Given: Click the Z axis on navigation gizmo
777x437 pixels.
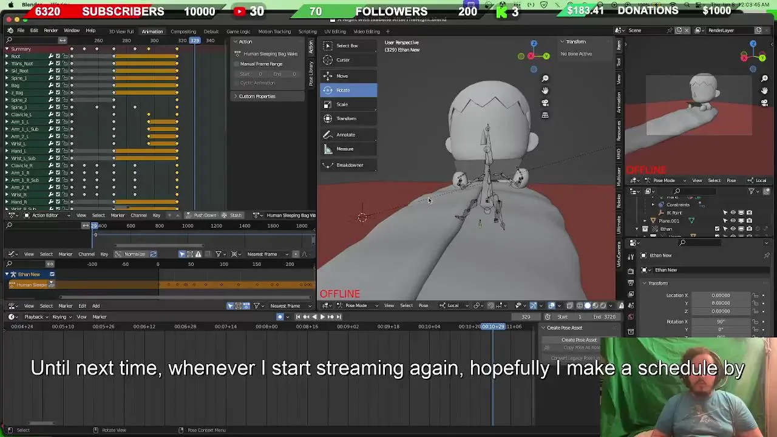Looking at the screenshot, I should (x=534, y=44).
